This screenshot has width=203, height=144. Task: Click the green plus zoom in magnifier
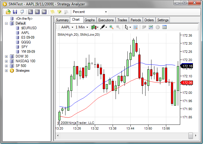(x=111, y=27)
